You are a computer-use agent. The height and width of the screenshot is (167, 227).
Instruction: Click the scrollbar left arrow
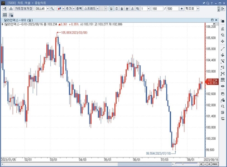click(3, 164)
